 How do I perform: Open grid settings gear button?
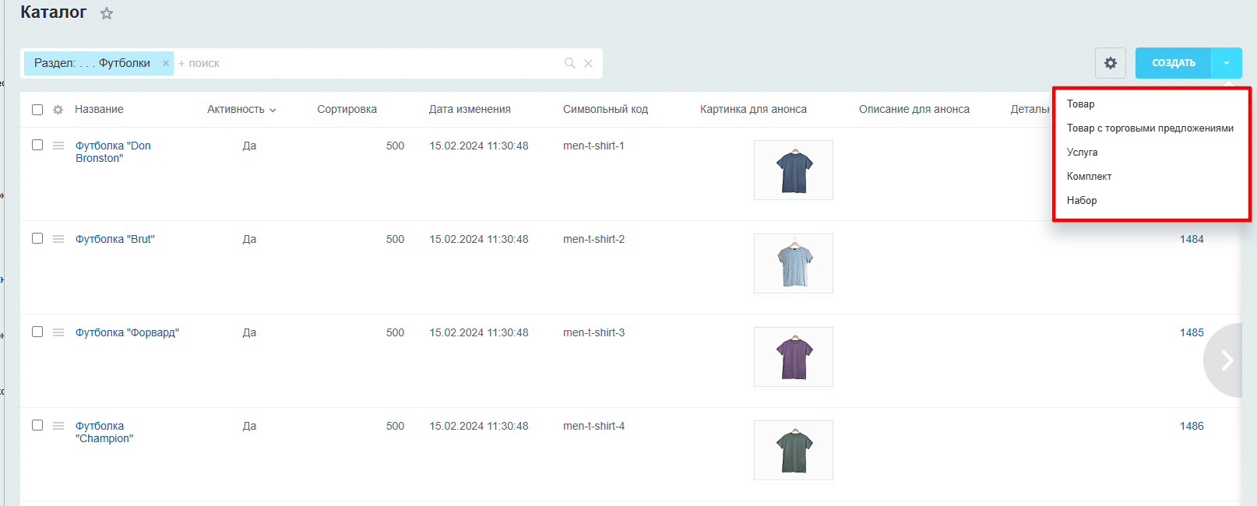(1110, 63)
